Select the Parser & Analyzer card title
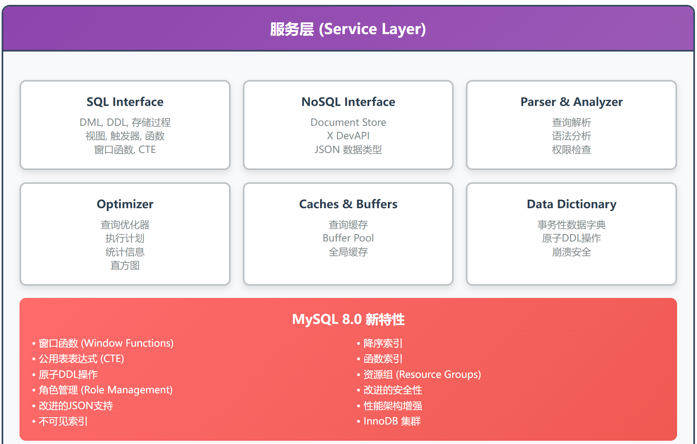 point(571,102)
